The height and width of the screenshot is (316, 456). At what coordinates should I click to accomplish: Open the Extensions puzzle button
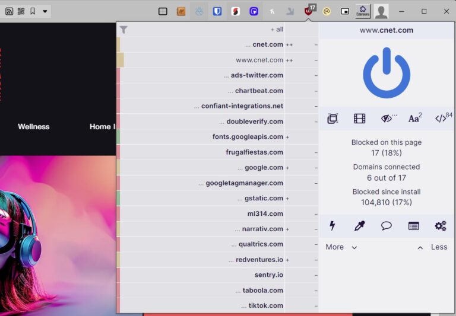point(363,11)
